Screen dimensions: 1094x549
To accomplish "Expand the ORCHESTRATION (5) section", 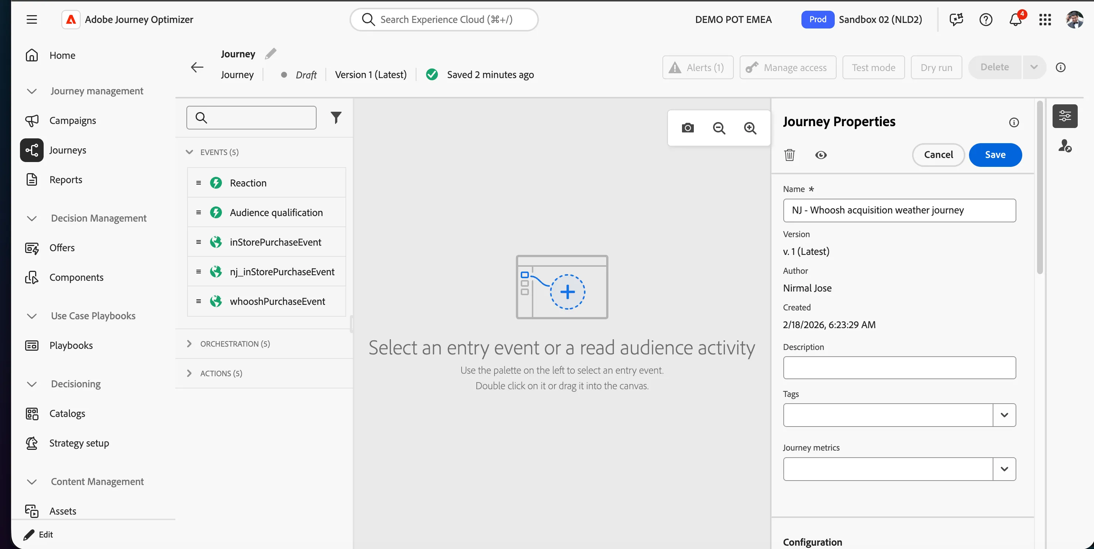I will pyautogui.click(x=189, y=344).
